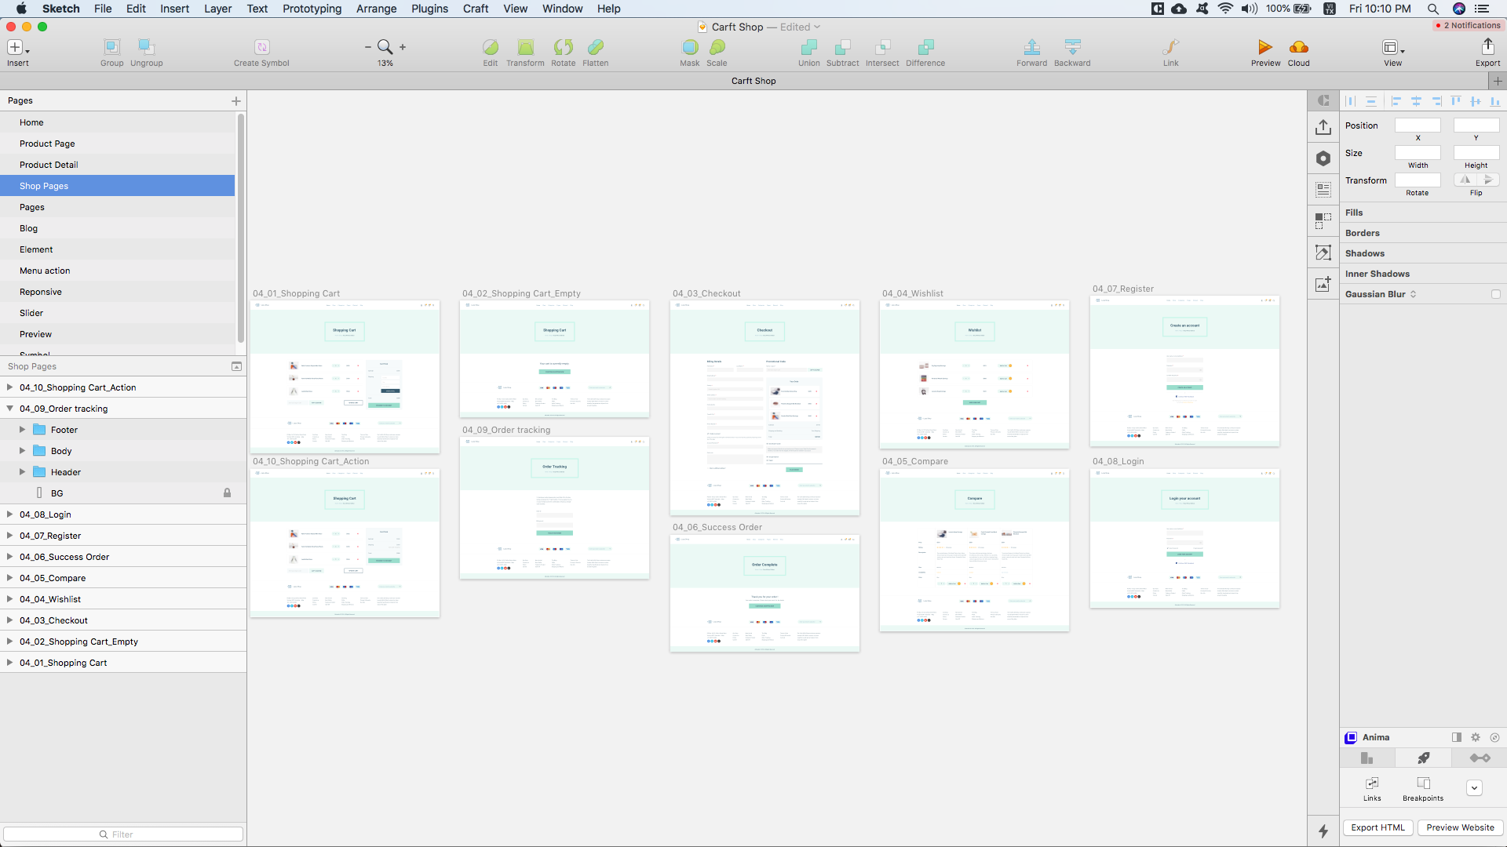Expand the Footer layer group

tap(22, 430)
